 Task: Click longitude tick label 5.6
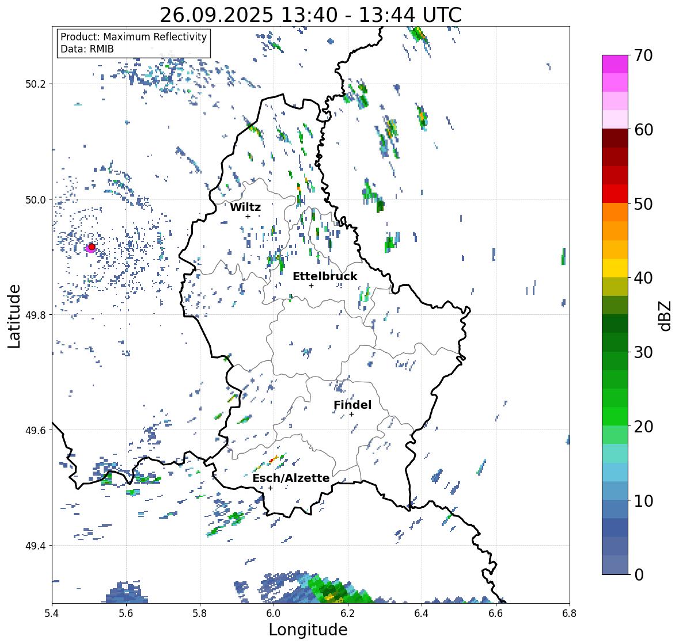click(x=126, y=613)
